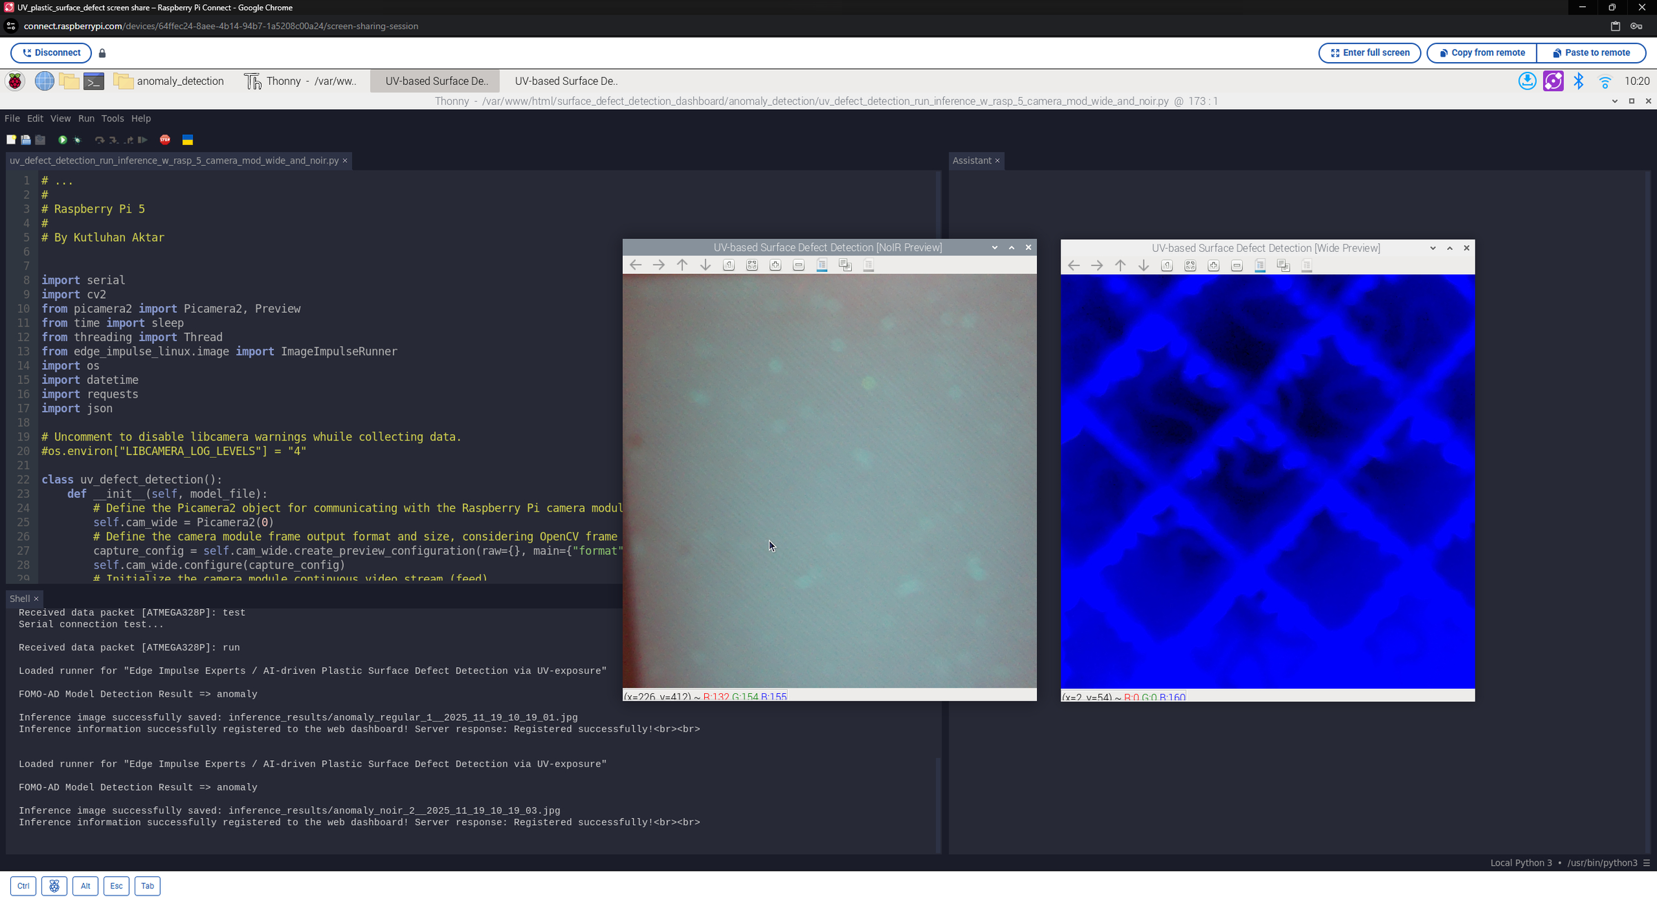
Task: Click the Bluetooth tray icon
Action: (x=1579, y=81)
